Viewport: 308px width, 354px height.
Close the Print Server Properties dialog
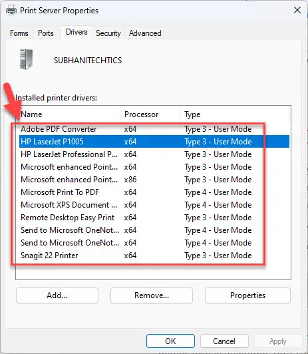[297, 10]
